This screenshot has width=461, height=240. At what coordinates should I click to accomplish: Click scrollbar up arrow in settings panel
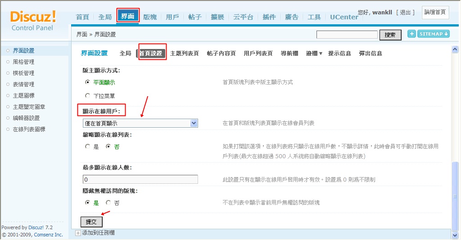click(455, 49)
